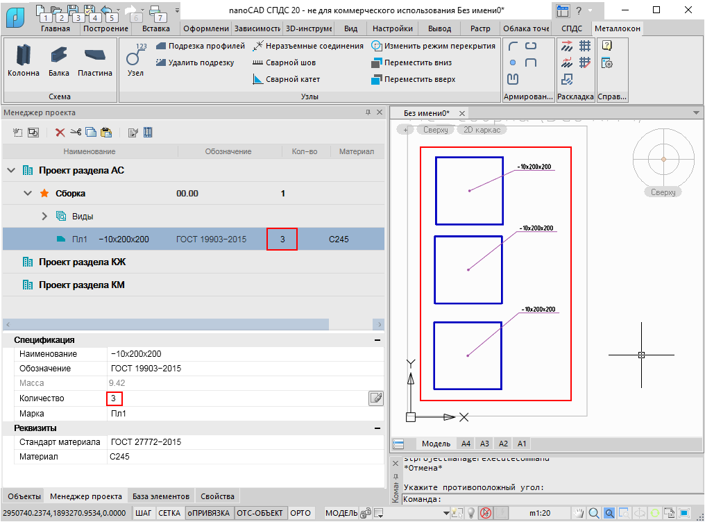The height and width of the screenshot is (522, 705).
Task: Select the Пл1 plate row
Action: [x=194, y=239]
